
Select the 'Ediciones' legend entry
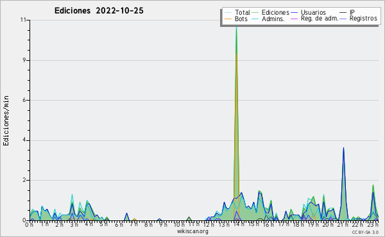275,12
